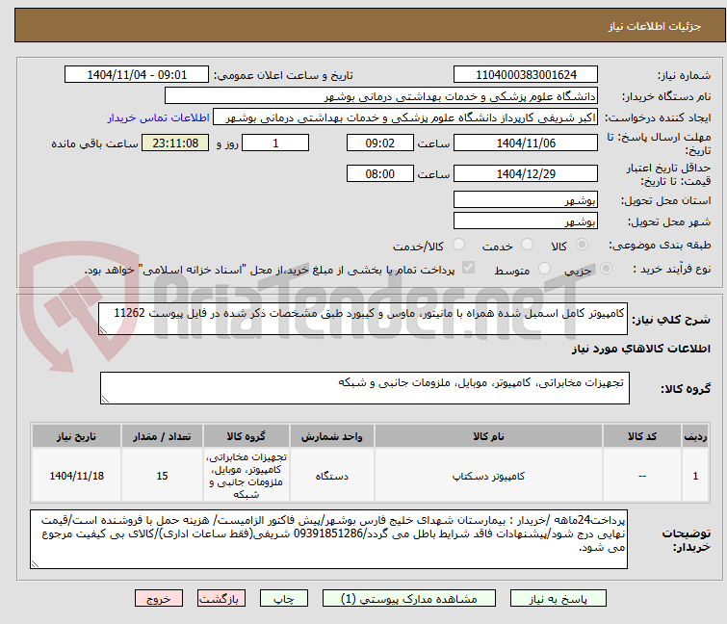Click the شرح کلی نیاز text area
Image resolution: width=727 pixels, height=624 pixels.
[363, 319]
